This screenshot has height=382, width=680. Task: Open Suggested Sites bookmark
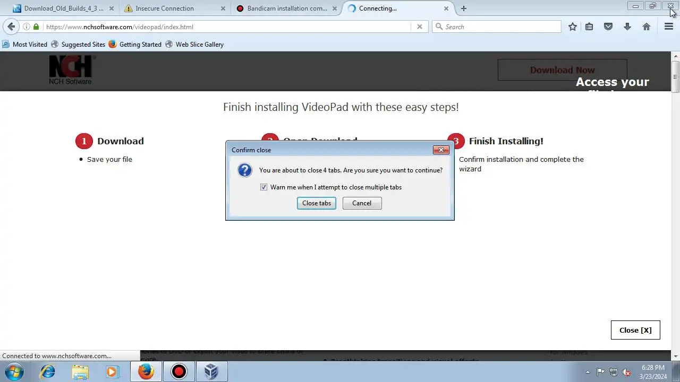pyautogui.click(x=78, y=45)
